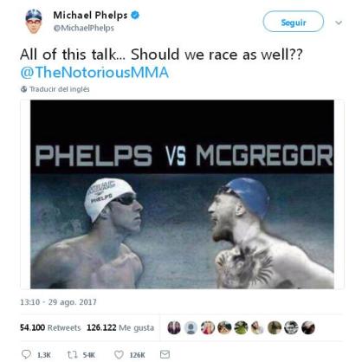Click the last liker avatar in row
This screenshot has width=349, height=362.
pyautogui.click(x=308, y=327)
